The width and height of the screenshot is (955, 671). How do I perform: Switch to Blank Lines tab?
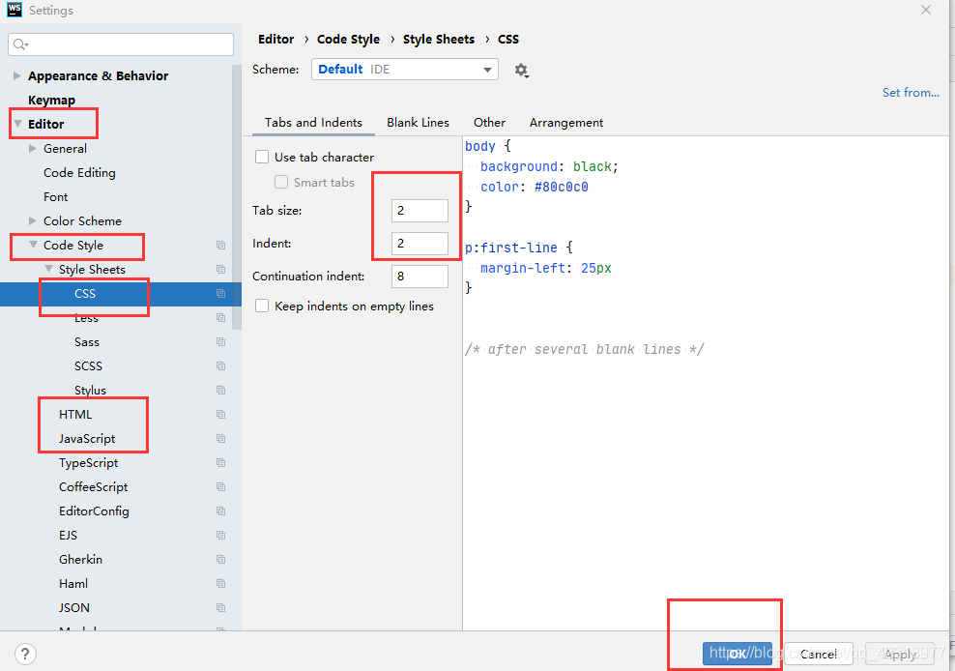418,123
